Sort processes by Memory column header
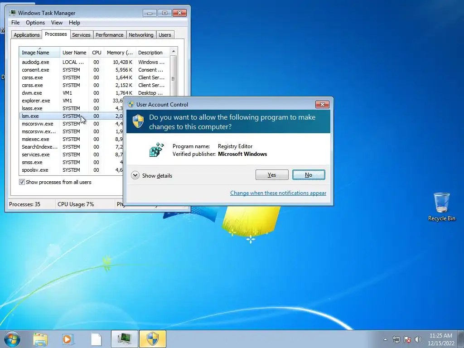The width and height of the screenshot is (464, 348). [x=120, y=53]
